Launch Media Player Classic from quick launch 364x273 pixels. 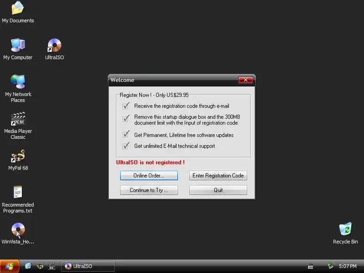[x=51, y=266]
